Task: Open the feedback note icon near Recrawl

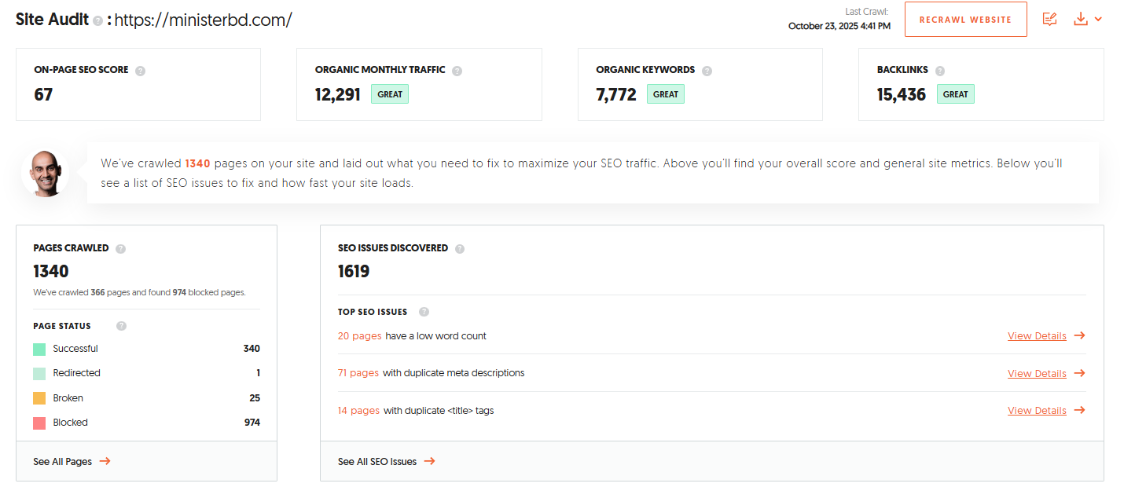Action: pos(1049,19)
